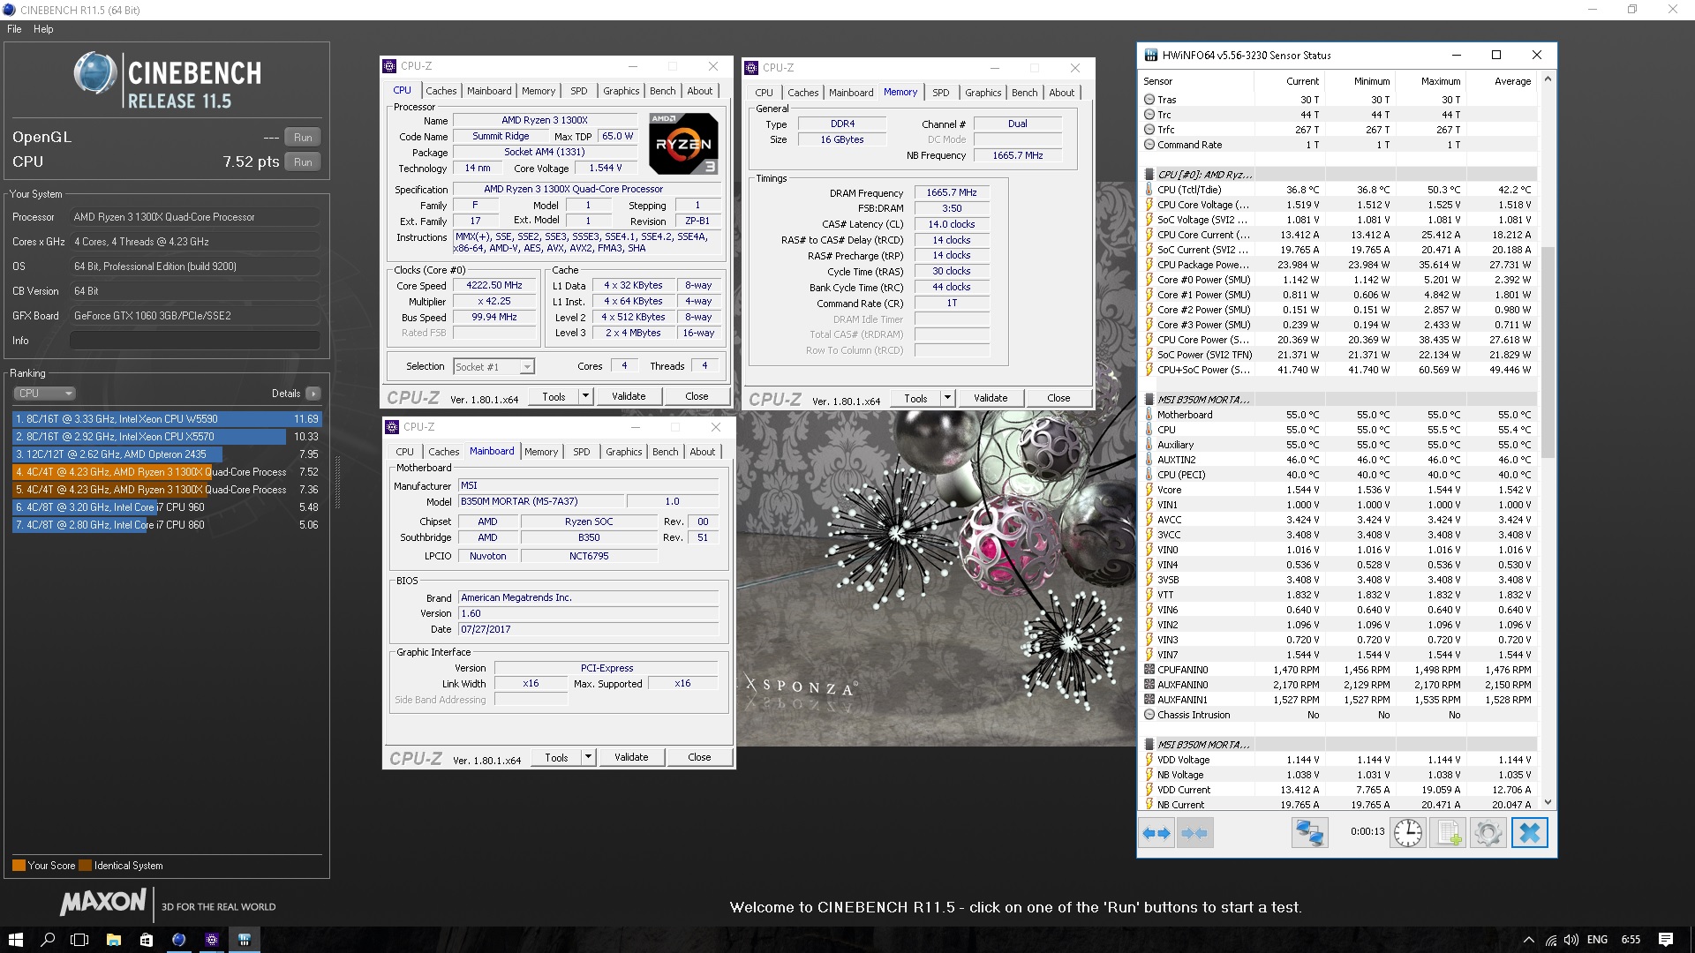Screen dimensions: 1695x953
Task: Open File Explorer from taskbar
Action: tap(113, 940)
